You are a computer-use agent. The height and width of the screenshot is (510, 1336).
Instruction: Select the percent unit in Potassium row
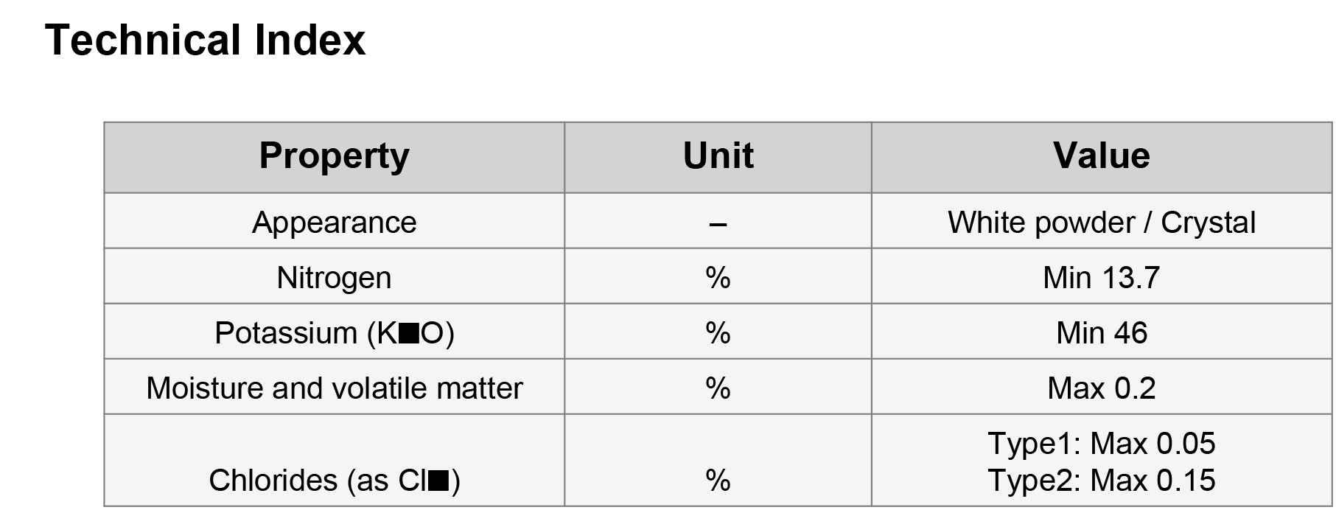[x=718, y=333]
